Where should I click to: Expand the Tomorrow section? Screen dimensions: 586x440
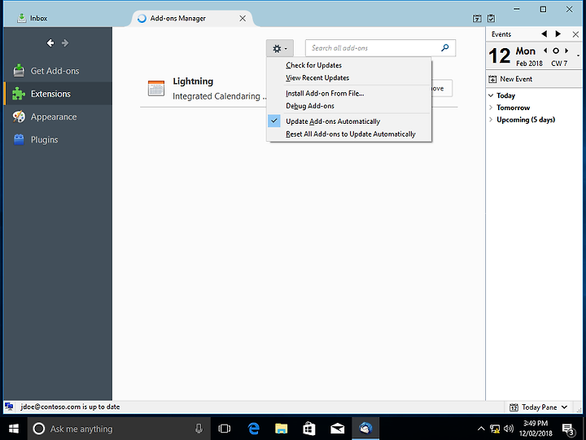pos(491,108)
